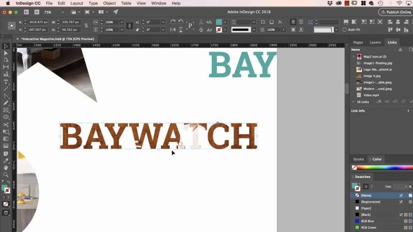Open Adobe Bridge via Br icon

[26, 12]
